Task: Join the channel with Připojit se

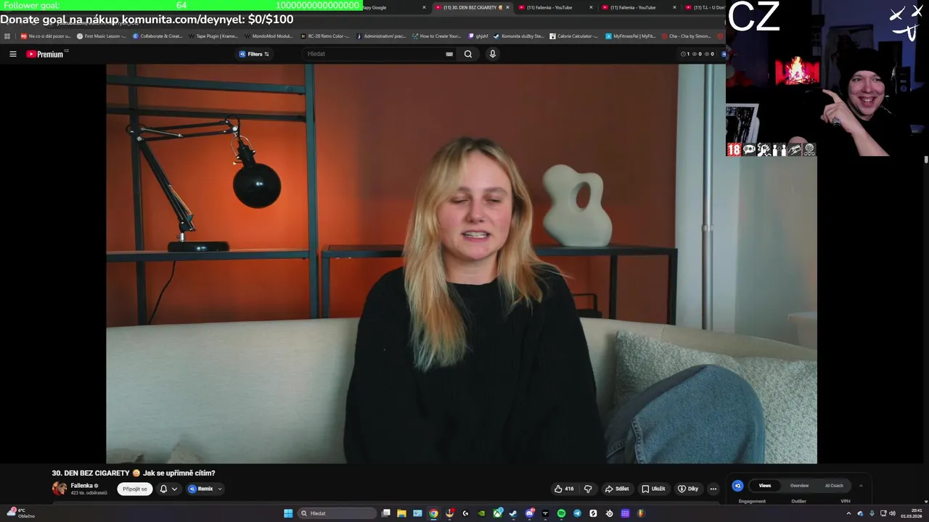Action: 135,489
